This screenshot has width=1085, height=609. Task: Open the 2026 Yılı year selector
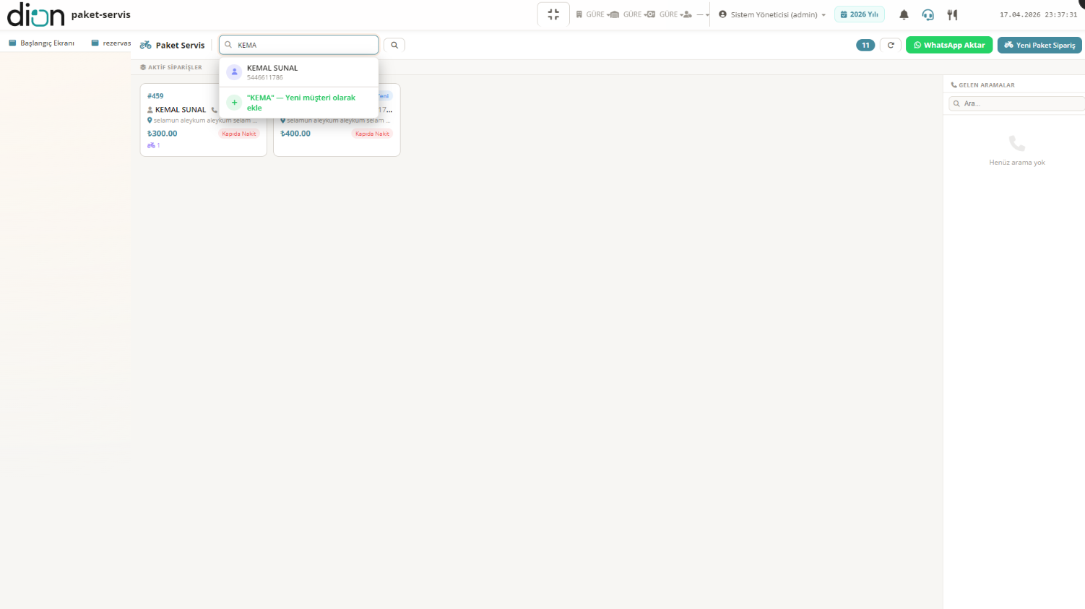point(860,14)
